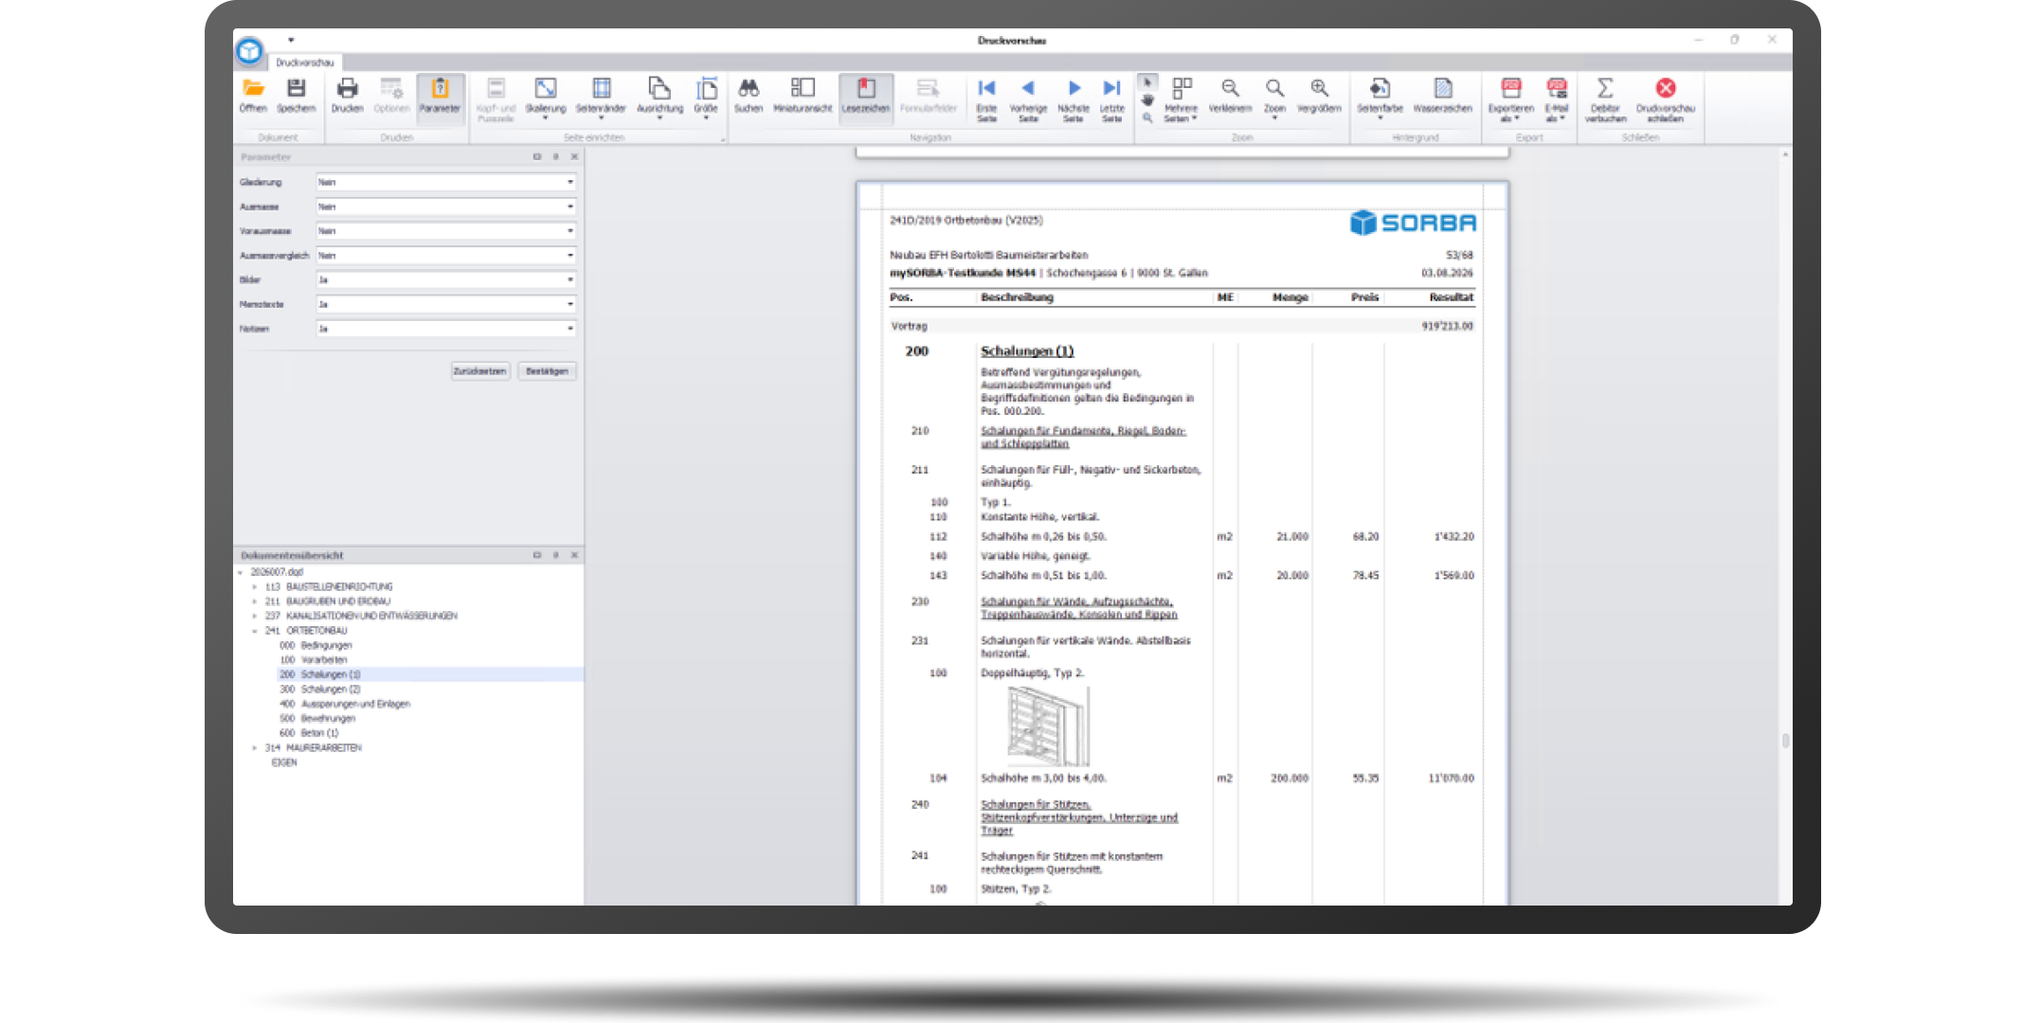Select the small magnifier tool

1147,117
